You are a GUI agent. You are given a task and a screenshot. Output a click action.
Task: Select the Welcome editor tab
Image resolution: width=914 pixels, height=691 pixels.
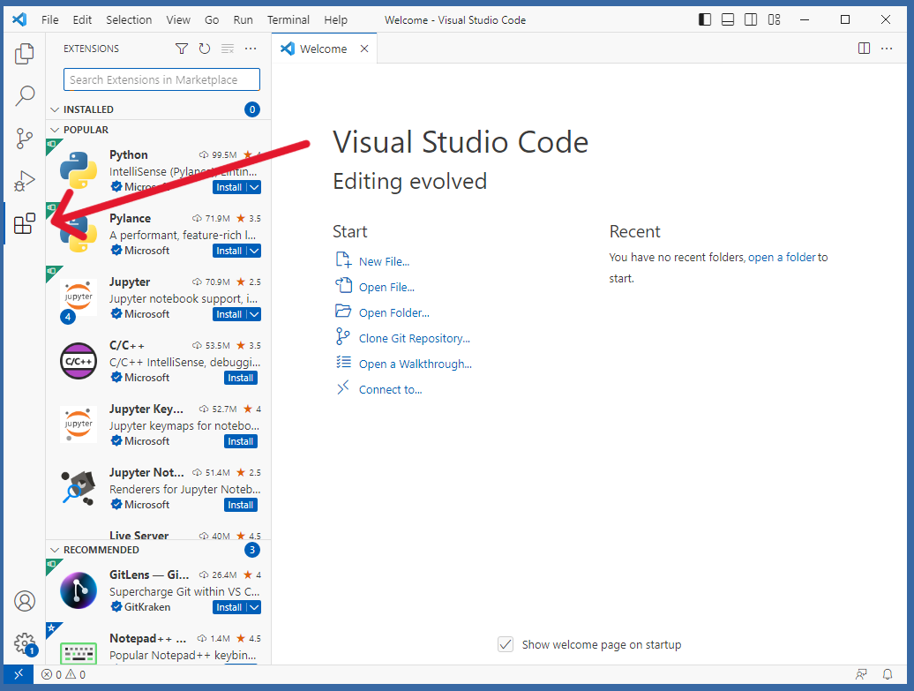tap(323, 49)
